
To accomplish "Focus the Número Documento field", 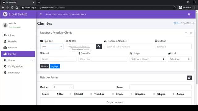I will click(x=81, y=47).
